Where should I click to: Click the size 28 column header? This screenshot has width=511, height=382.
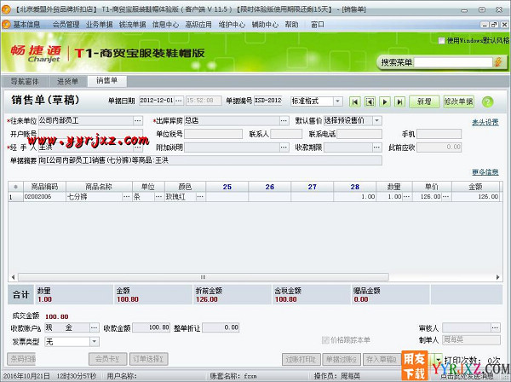pos(355,187)
